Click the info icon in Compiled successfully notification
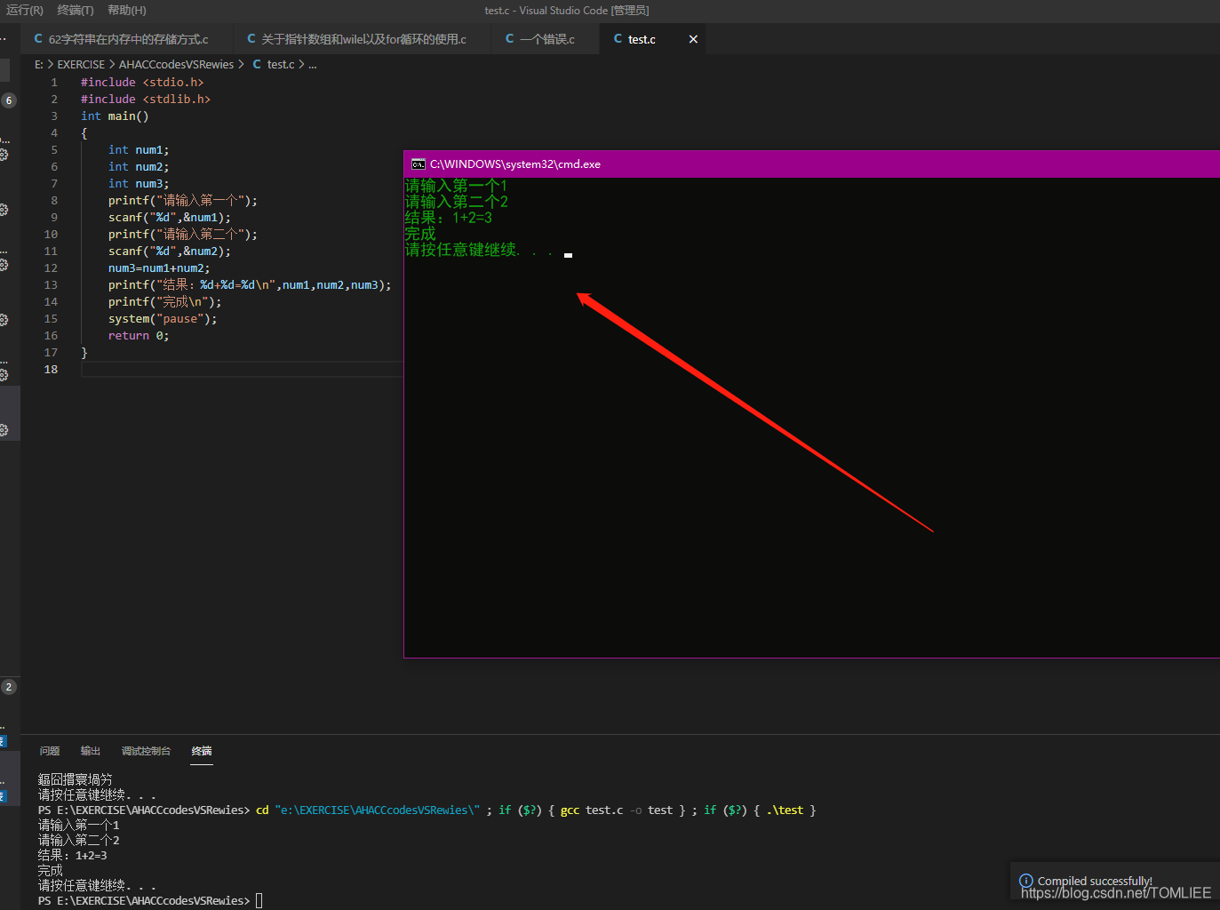The height and width of the screenshot is (910, 1220). (x=1026, y=881)
